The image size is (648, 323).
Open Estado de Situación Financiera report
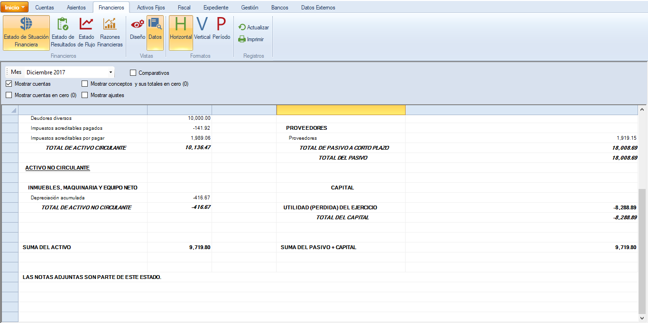click(26, 33)
